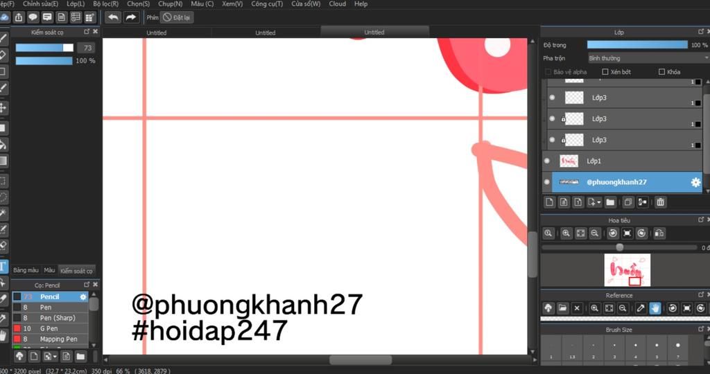Adjust the brush size slider showing 73

pyautogui.click(x=44, y=48)
